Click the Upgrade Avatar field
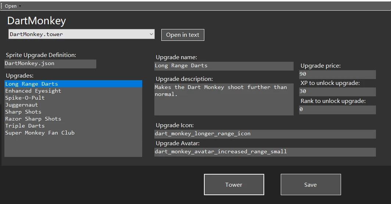This screenshot has height=204, width=391. (265, 152)
